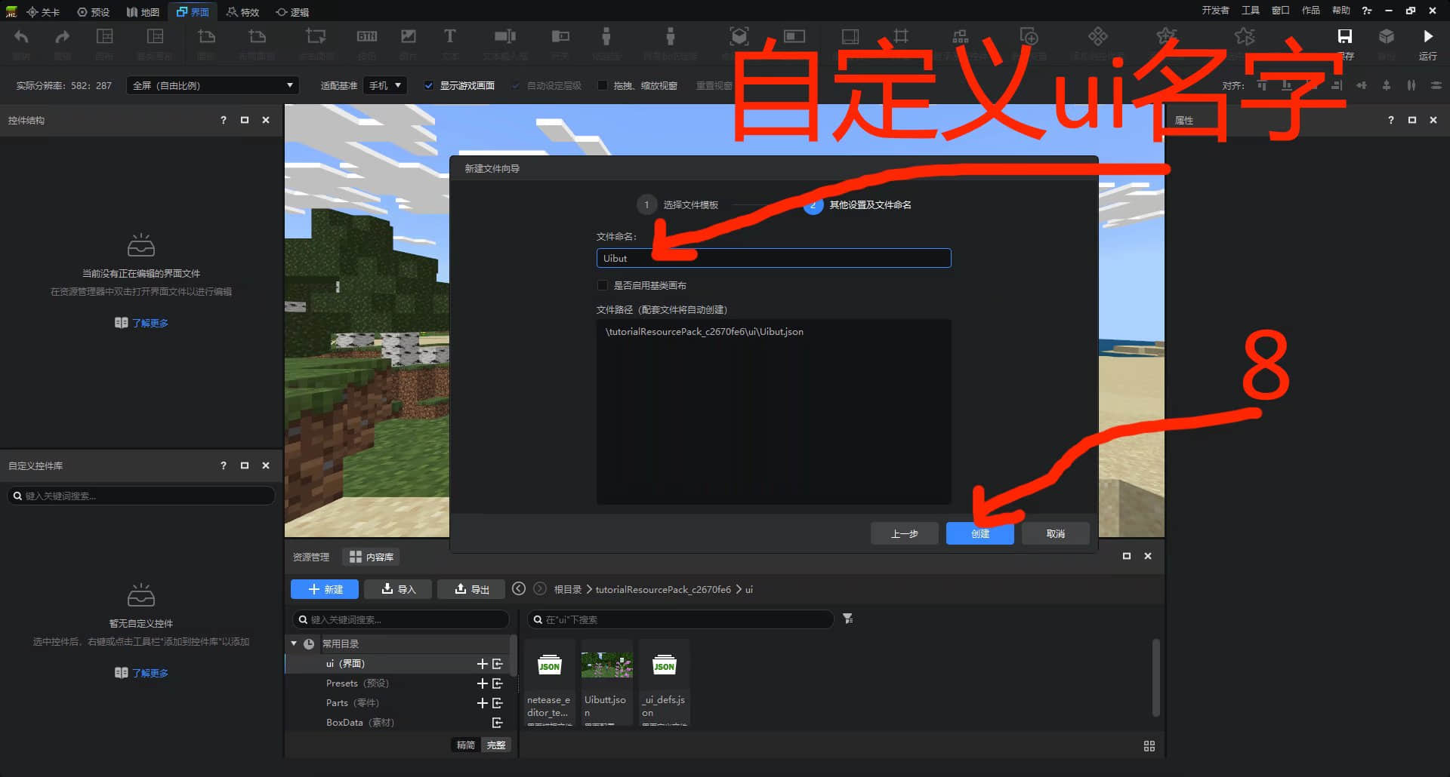Open the 窗口 menu
Image resolution: width=1450 pixels, height=777 pixels.
pos(1280,11)
